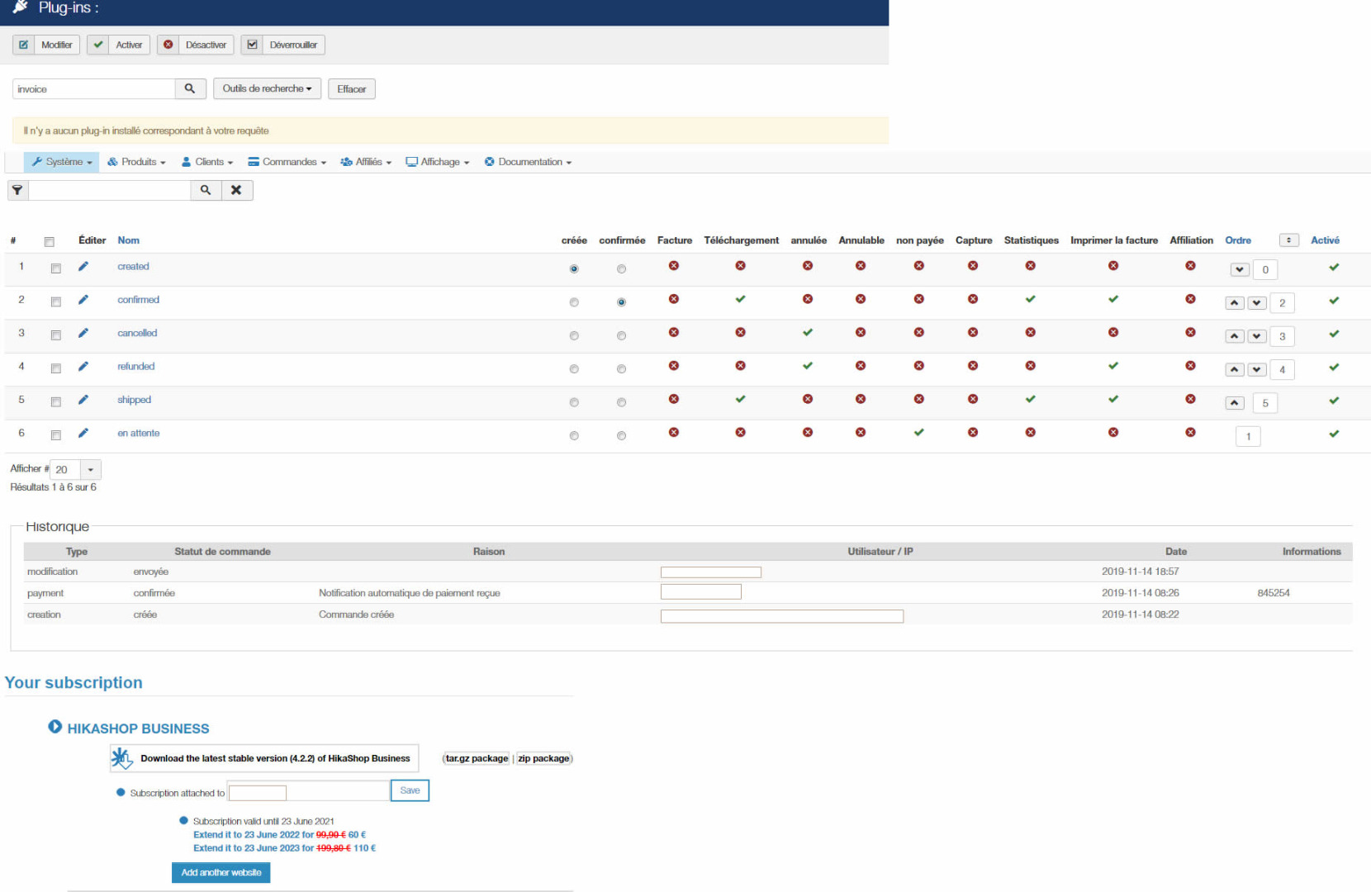Image resolution: width=1371 pixels, height=892 pixels.
Task: Toggle the Facture red cross for 'en attente'
Action: (x=674, y=432)
